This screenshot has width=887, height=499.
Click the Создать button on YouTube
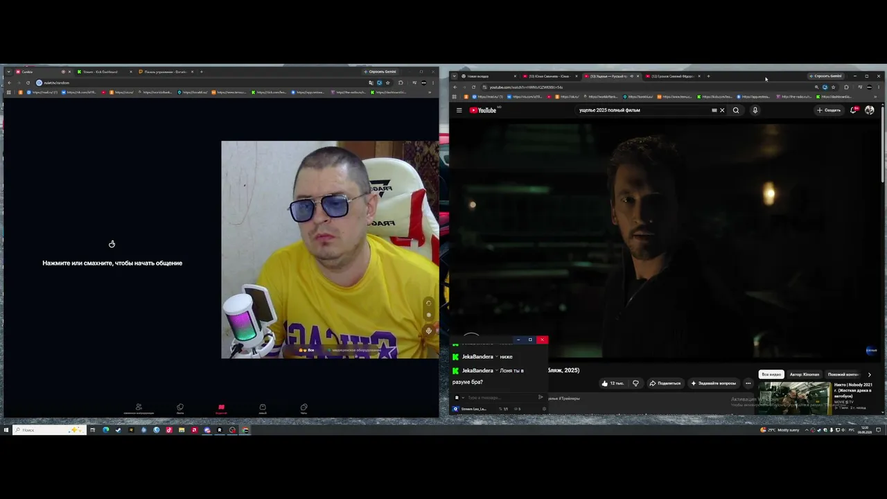[829, 110]
